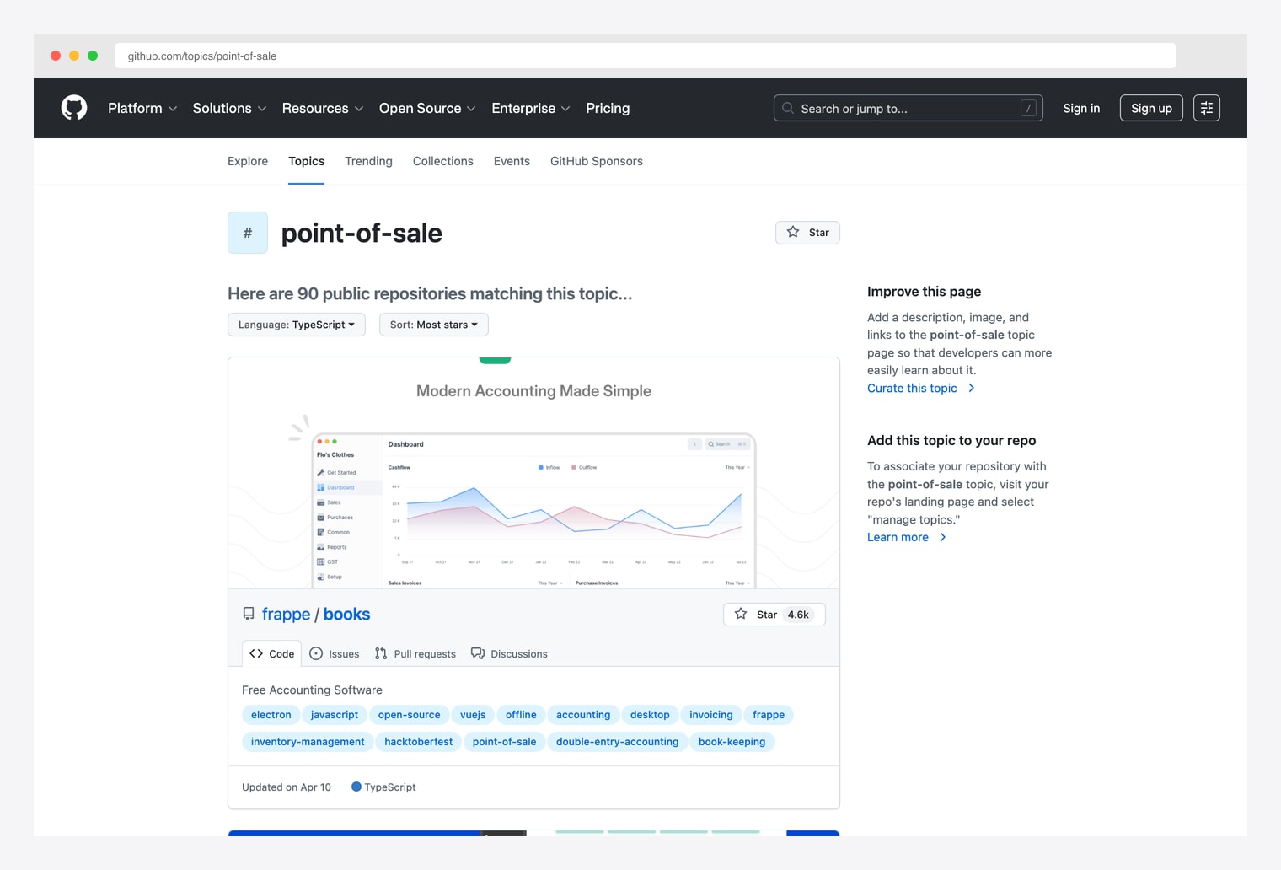The width and height of the screenshot is (1281, 870).
Task: Click the Search or jump to field
Action: [908, 108]
